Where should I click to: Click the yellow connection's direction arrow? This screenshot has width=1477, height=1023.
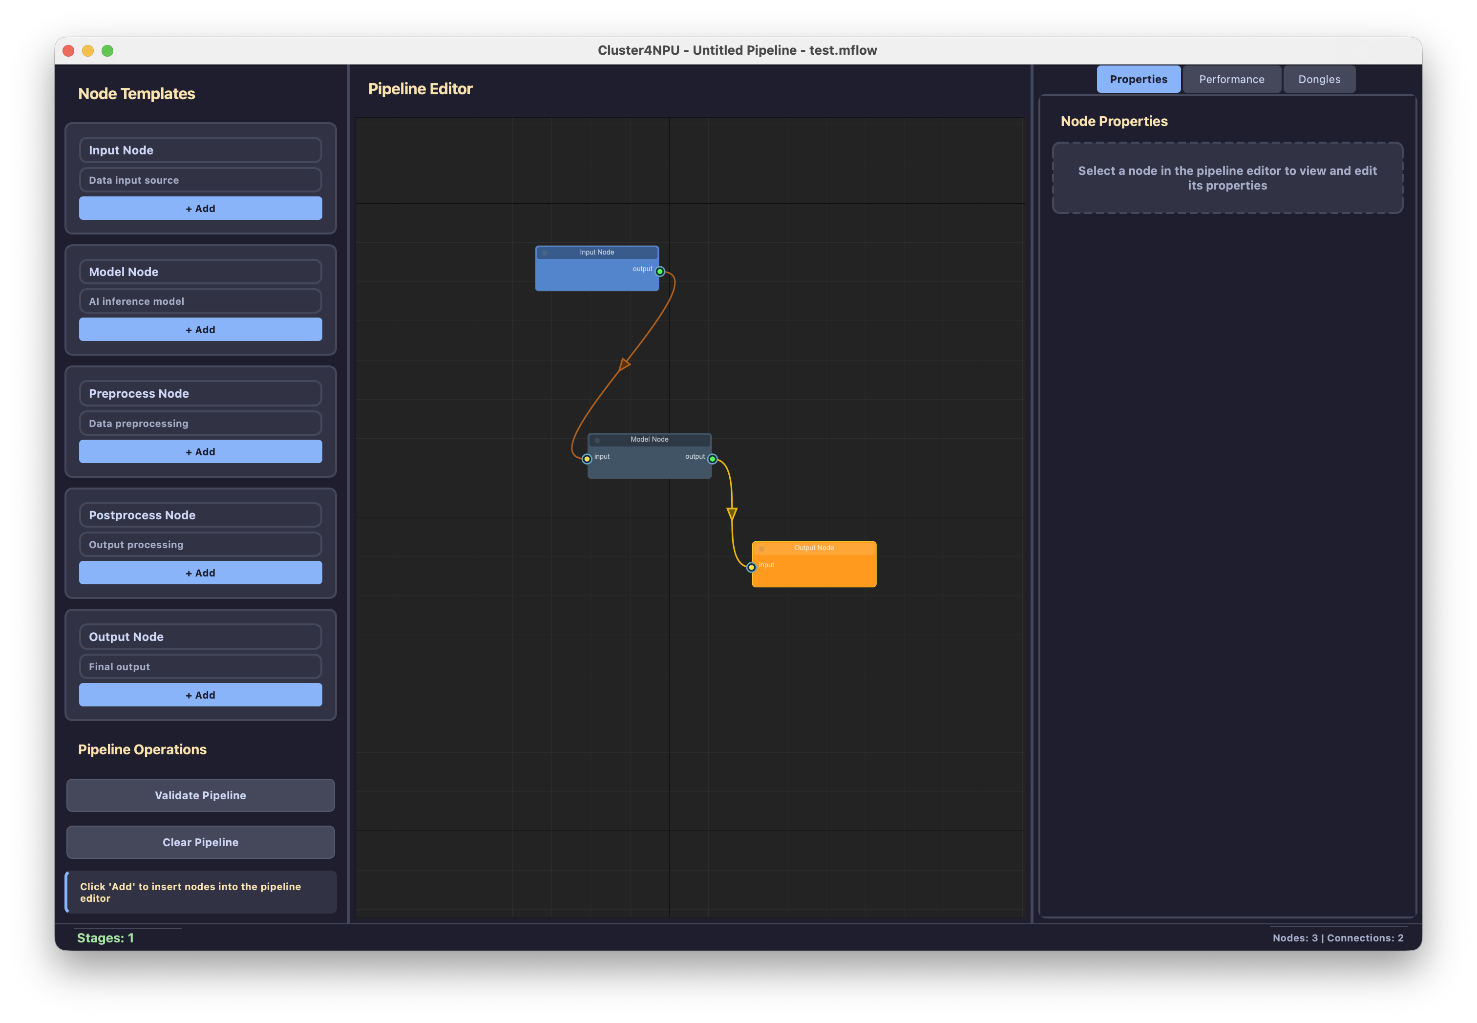click(732, 513)
